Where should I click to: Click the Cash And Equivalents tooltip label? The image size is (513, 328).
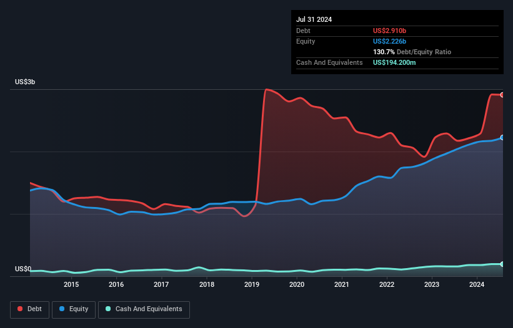[x=329, y=62]
